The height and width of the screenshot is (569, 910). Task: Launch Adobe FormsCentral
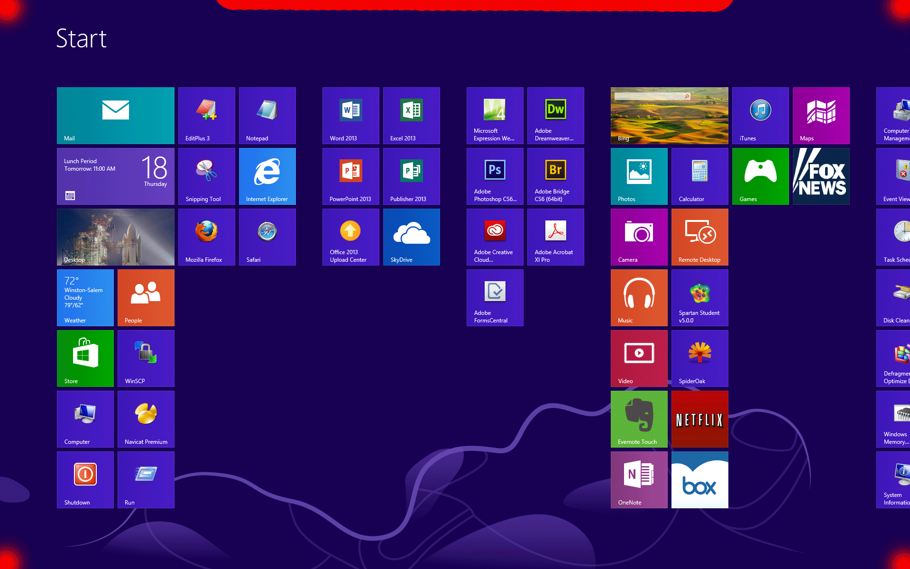(495, 298)
